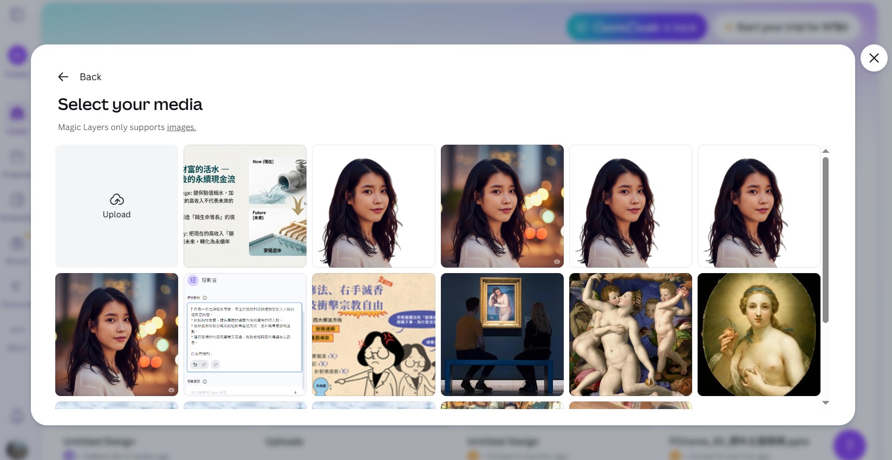
Task: Click the Back arrow icon
Action: click(x=63, y=77)
